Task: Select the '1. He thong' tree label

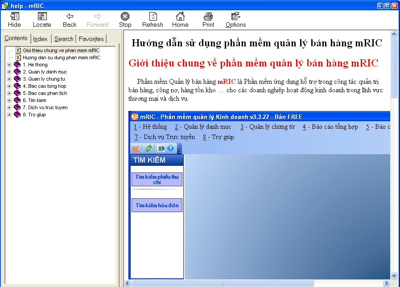Action: tap(35, 65)
